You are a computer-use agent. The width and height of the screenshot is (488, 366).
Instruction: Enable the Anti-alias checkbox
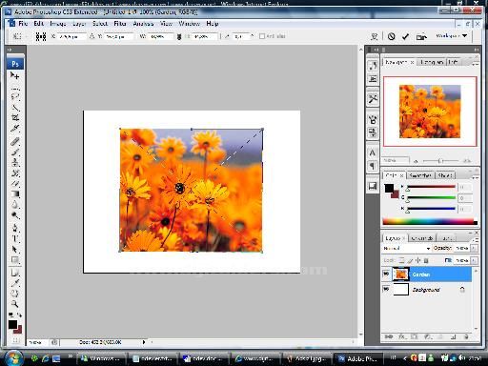click(x=262, y=36)
